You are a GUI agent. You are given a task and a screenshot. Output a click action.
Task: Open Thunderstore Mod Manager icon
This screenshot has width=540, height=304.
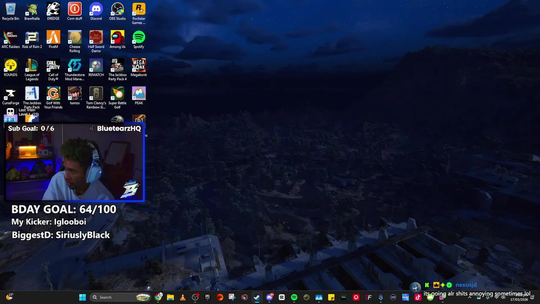pyautogui.click(x=75, y=70)
